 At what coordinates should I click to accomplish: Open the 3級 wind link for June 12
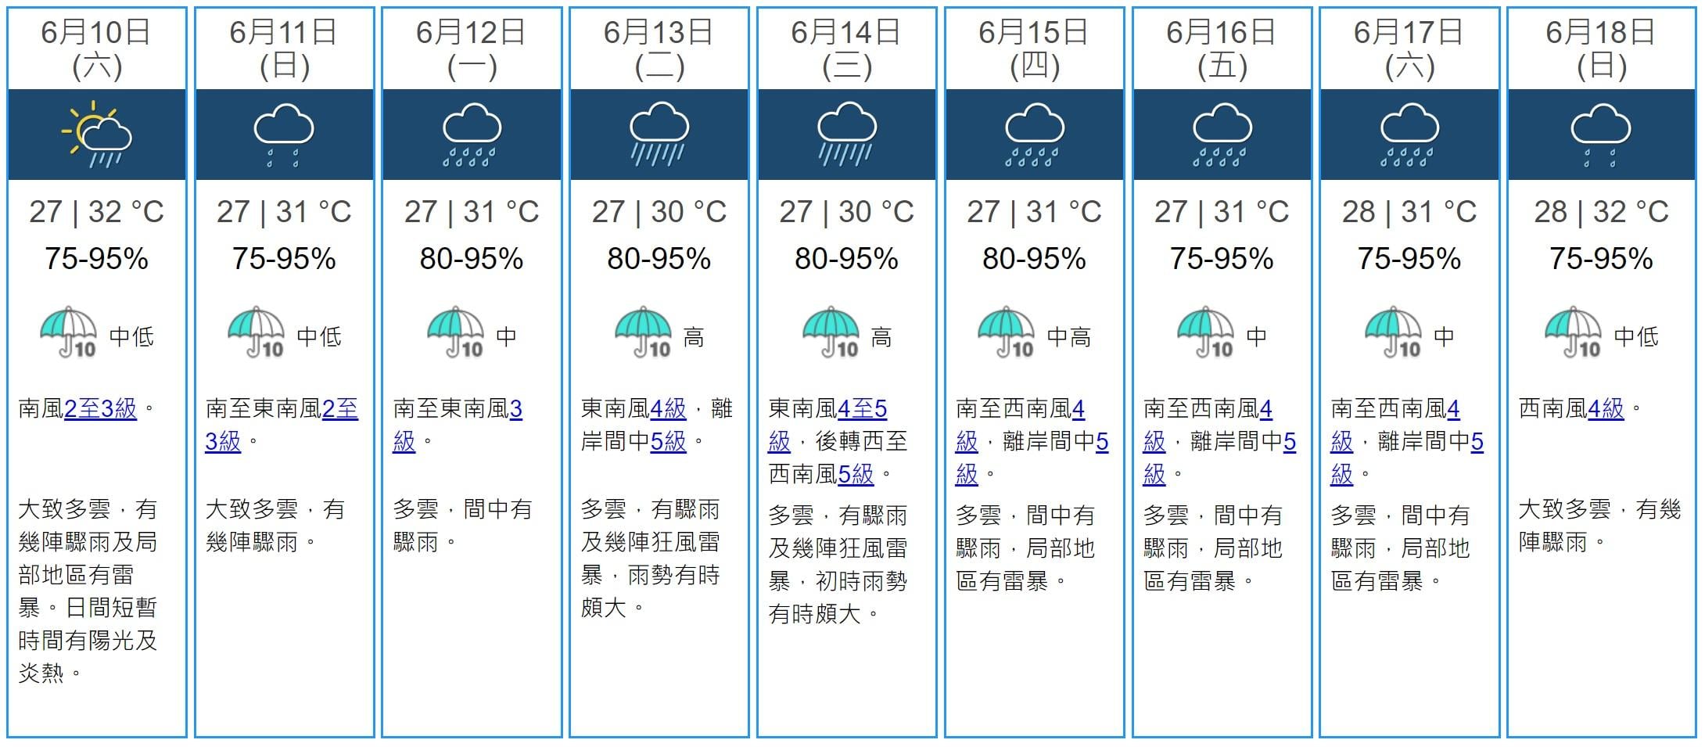click(516, 408)
